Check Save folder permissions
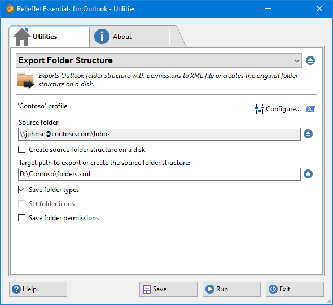Image resolution: width=333 pixels, height=305 pixels. pyautogui.click(x=21, y=218)
